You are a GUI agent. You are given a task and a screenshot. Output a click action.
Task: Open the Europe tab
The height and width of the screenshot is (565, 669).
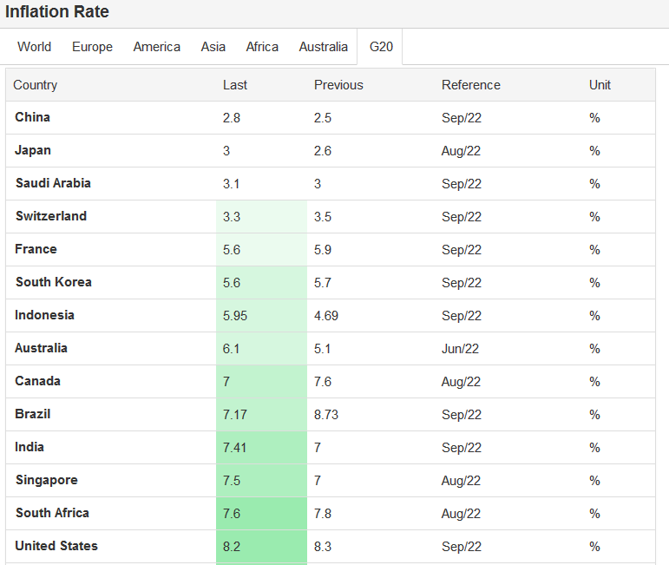coord(92,47)
